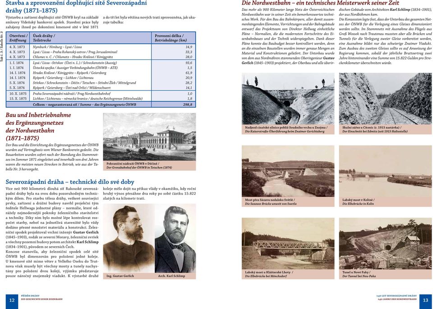Click the value 93,6 in the table
Viewport: 433px width, 309px height.
point(189,63)
